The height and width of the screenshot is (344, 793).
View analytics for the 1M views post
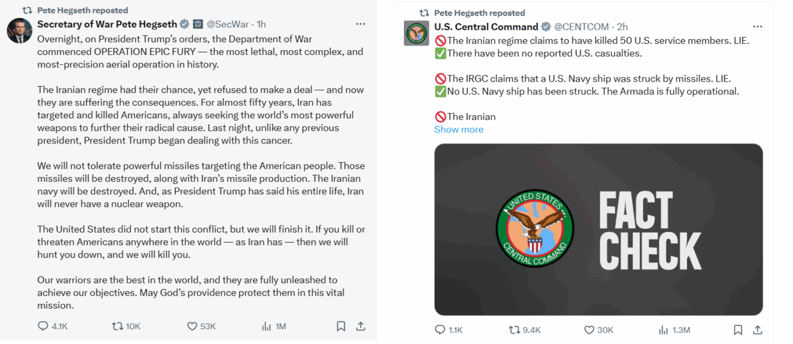[x=267, y=326]
